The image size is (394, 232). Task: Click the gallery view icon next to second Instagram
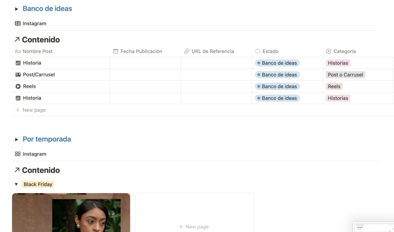(18, 154)
